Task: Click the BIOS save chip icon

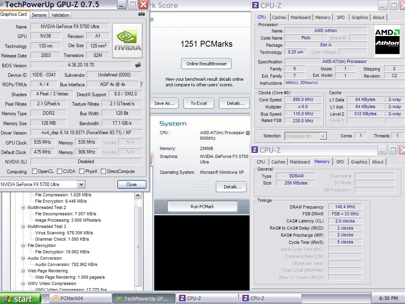Action: [x=138, y=65]
